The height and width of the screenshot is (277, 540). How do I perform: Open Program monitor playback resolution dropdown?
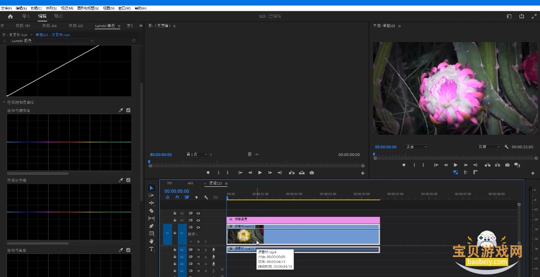[488, 147]
